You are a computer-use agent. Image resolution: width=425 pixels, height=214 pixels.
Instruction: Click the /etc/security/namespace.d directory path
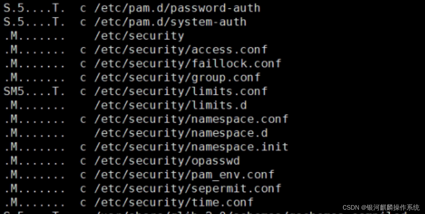point(181,133)
